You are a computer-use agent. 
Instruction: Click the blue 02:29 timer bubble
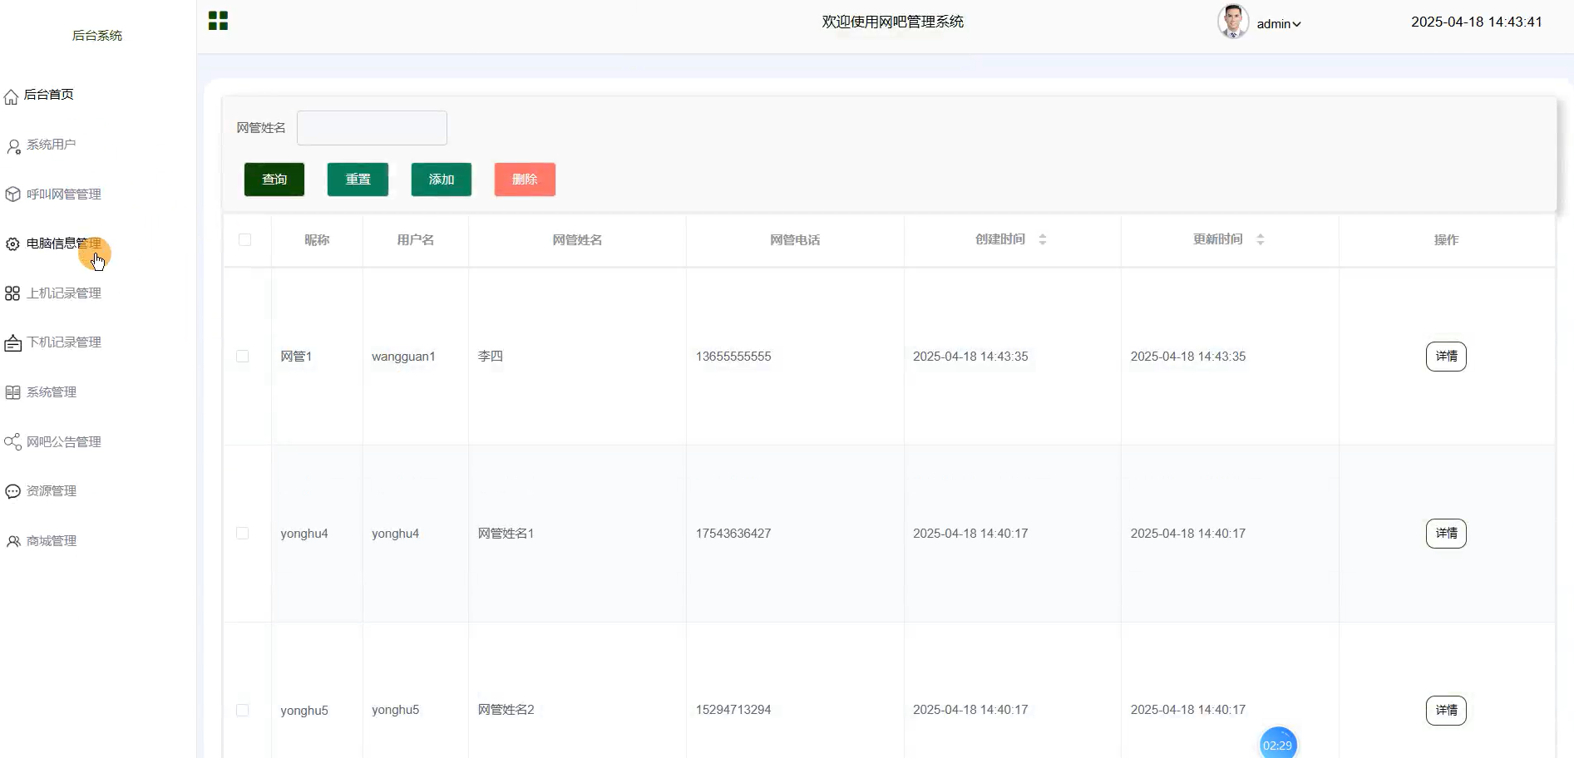[1278, 743]
